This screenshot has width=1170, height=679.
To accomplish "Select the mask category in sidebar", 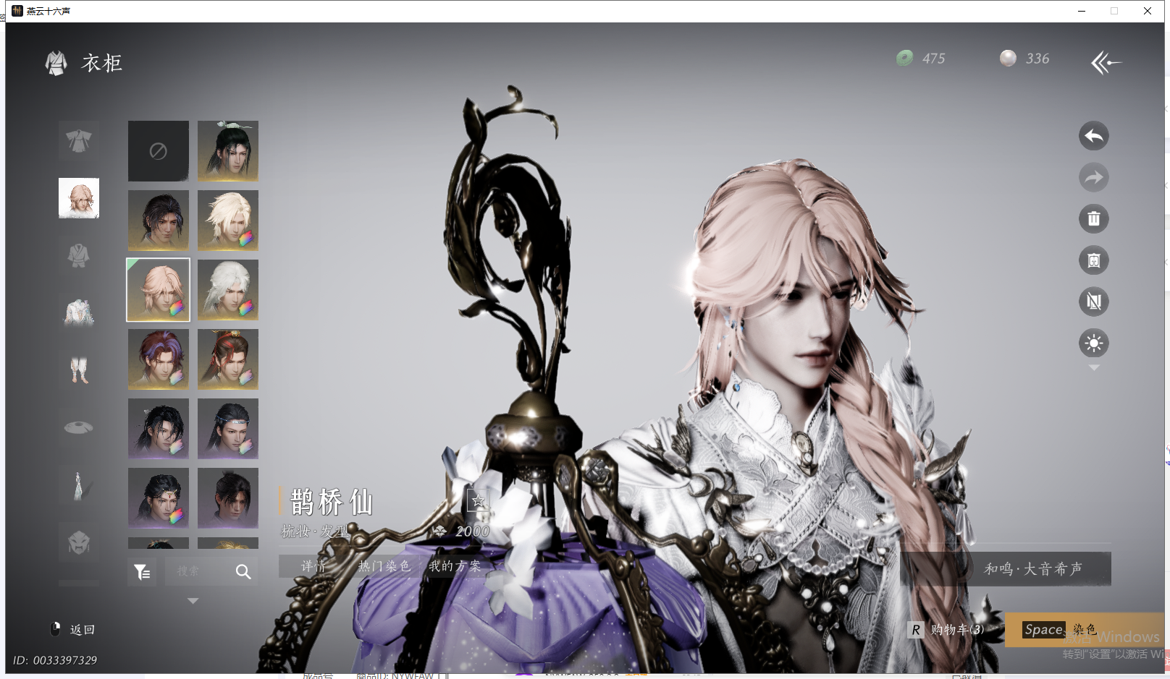I will point(78,542).
